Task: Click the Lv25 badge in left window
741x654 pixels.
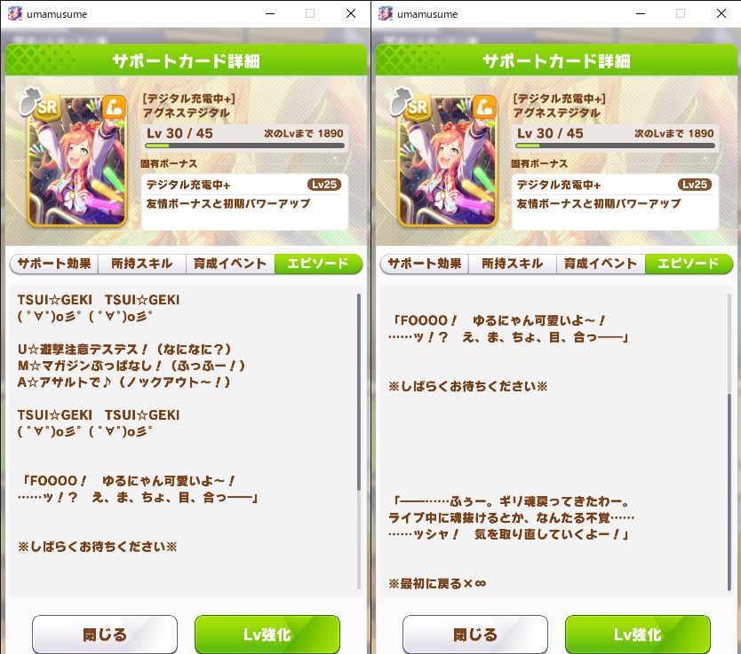Action: click(x=324, y=185)
